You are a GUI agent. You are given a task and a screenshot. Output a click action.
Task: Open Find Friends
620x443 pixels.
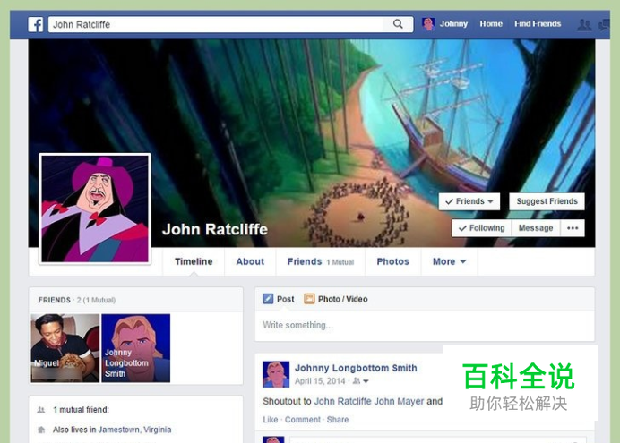(x=538, y=24)
